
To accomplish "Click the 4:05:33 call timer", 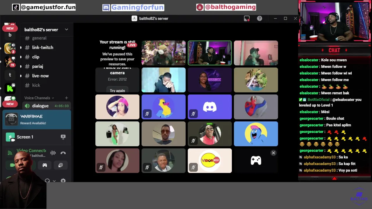I will (x=62, y=106).
